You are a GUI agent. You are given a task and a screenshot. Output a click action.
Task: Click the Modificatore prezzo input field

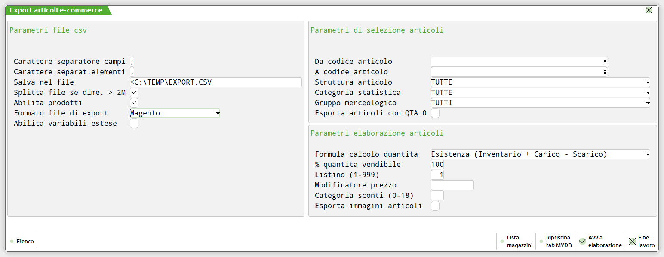click(x=452, y=185)
